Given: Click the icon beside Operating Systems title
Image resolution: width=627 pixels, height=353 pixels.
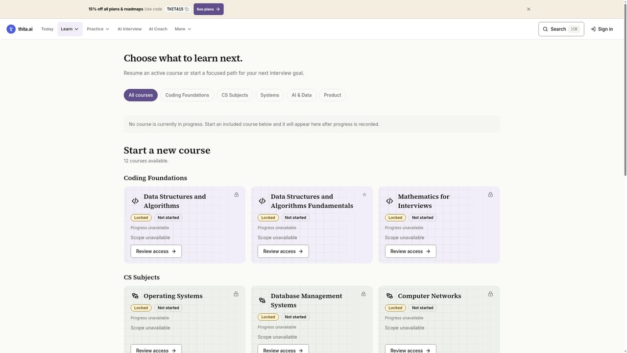Looking at the screenshot, I should pos(135,296).
